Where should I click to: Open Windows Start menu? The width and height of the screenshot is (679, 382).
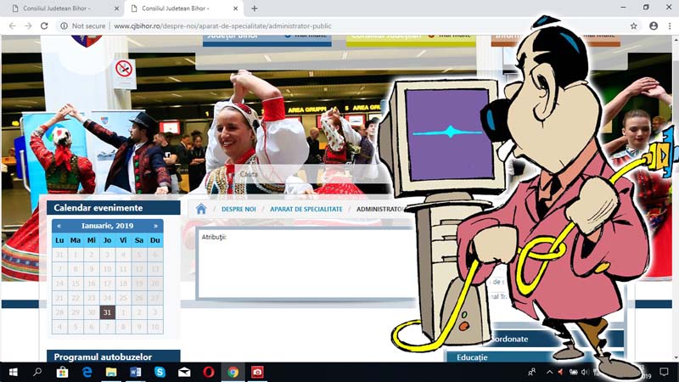13,372
